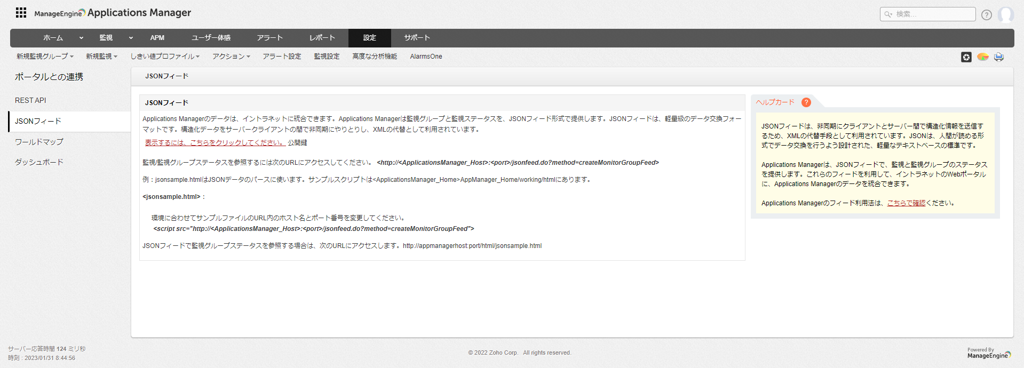
Task: Open the レポート tab
Action: pyautogui.click(x=322, y=38)
